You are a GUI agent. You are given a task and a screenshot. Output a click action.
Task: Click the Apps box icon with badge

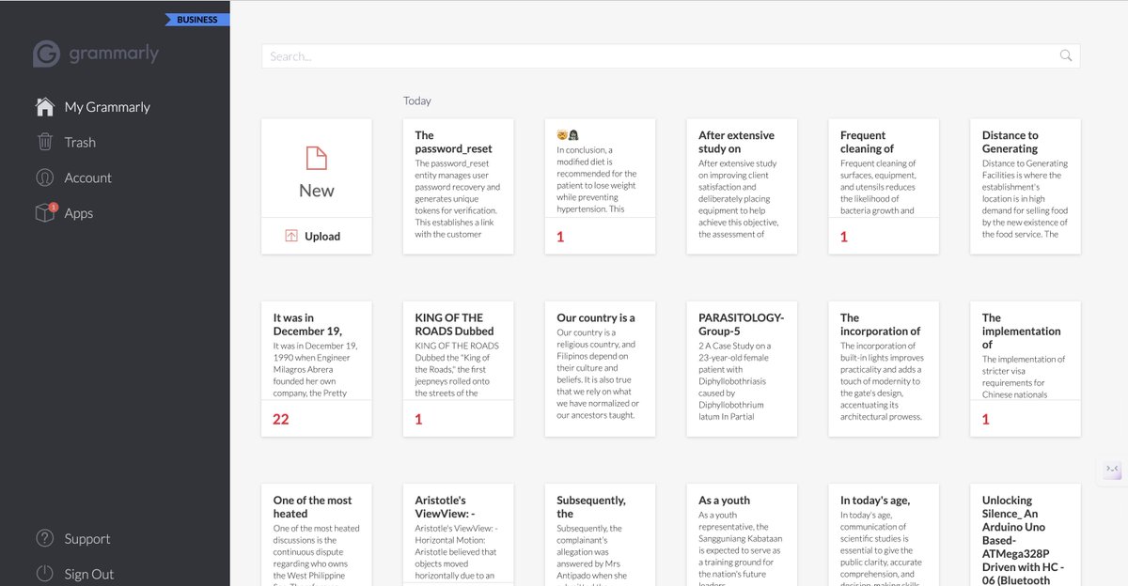[x=45, y=213]
